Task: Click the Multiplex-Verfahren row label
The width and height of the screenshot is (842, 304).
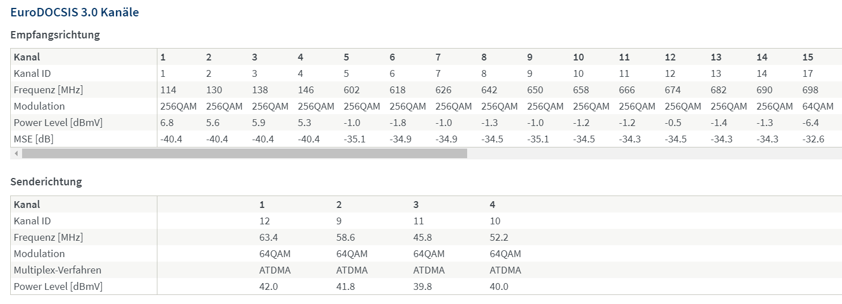Action: (58, 270)
